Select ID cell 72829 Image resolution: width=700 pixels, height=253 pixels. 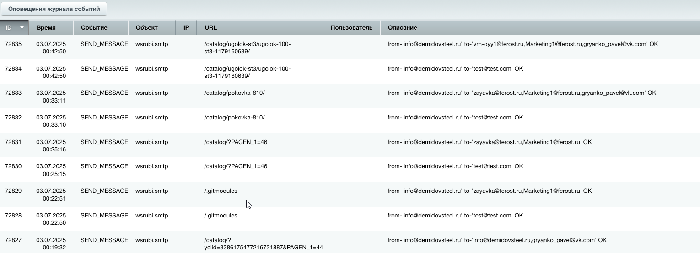point(13,191)
